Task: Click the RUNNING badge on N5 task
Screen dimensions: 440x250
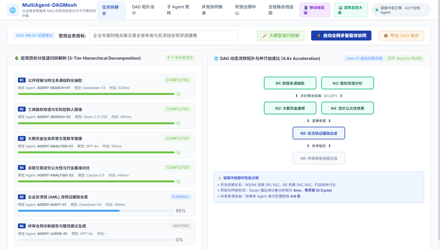Action: tap(180, 197)
